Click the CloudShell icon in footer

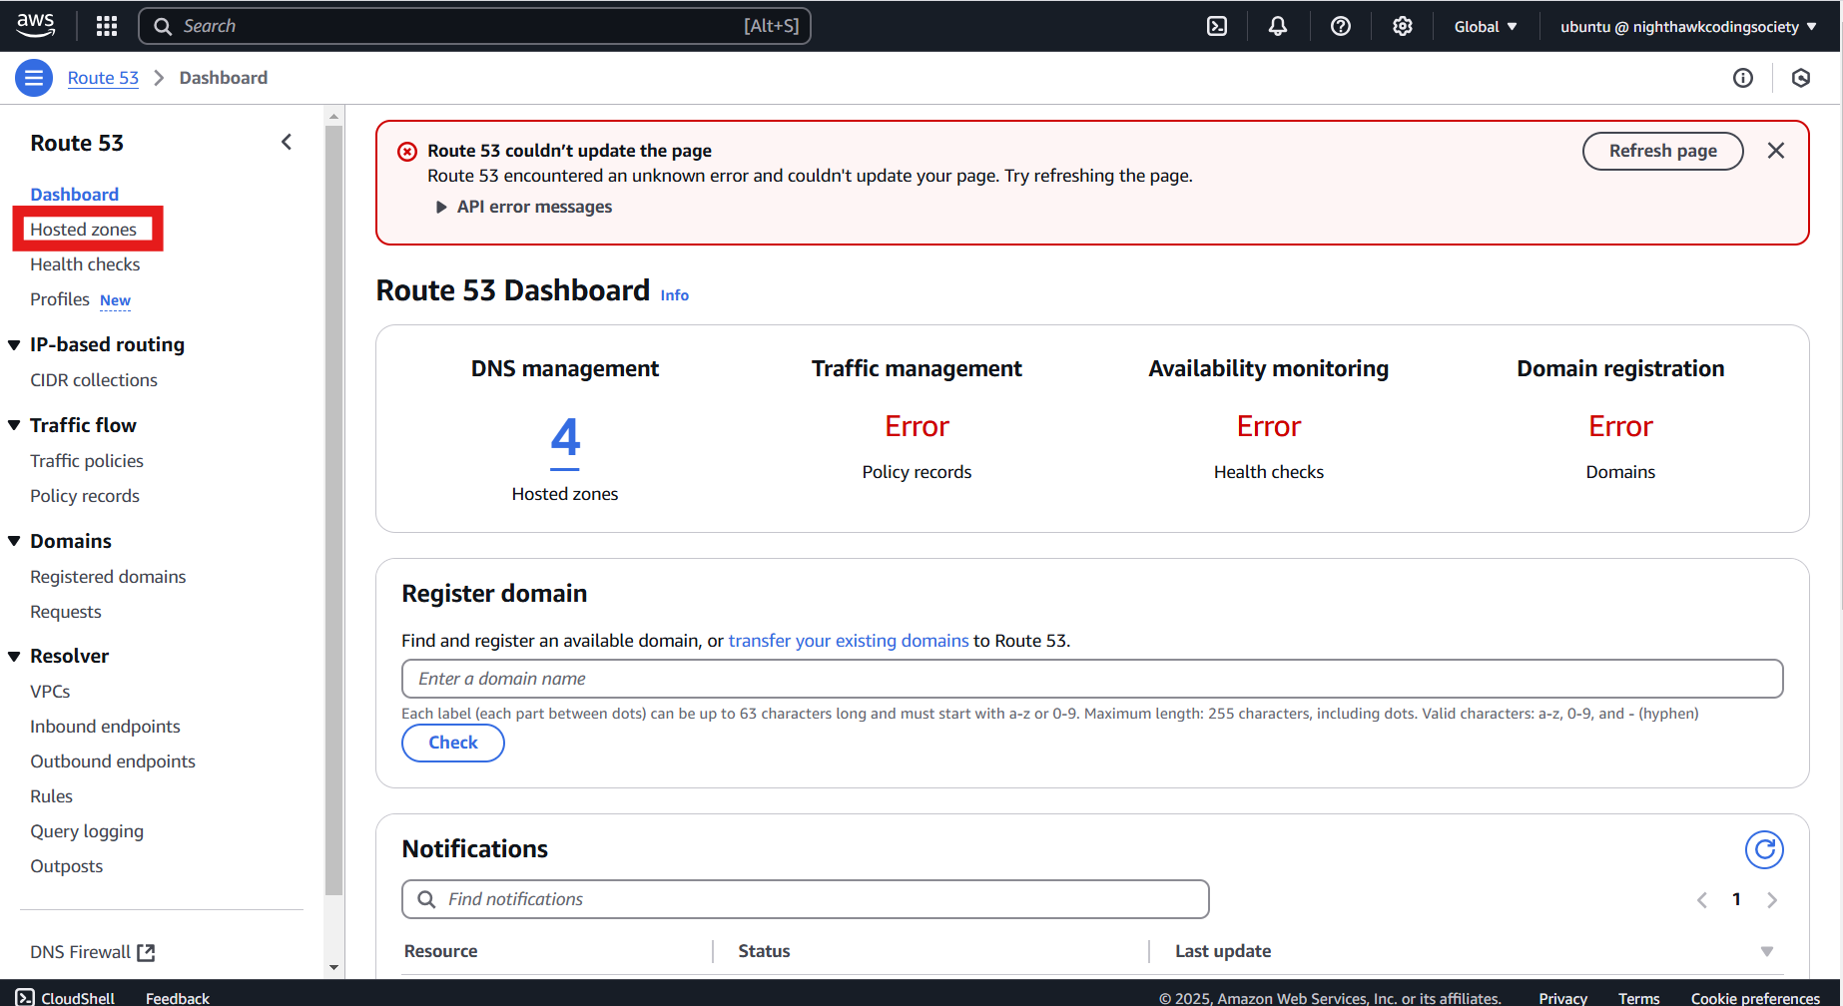tap(25, 997)
